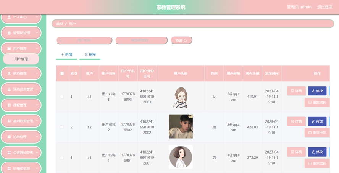Click the search magnifier icon in 用户名称 field

pyautogui.click(x=60, y=40)
